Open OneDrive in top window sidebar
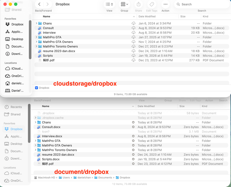The image size is (231, 187). (14, 76)
